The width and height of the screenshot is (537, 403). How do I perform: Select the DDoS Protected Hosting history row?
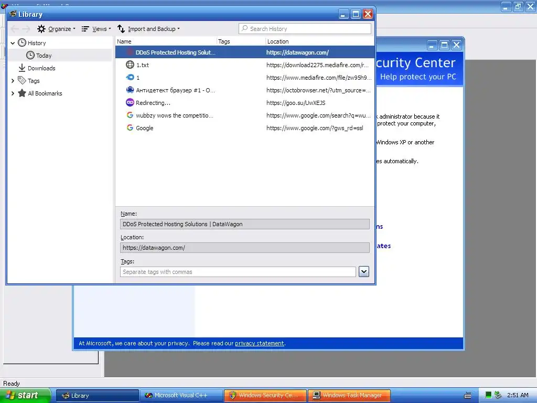245,52
